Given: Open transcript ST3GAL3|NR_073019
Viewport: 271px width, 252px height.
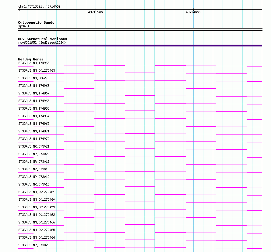Looking at the screenshot, I should pos(34,162).
